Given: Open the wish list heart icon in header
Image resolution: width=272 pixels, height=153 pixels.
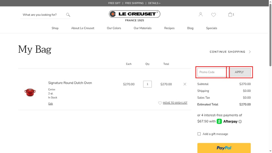Looking at the screenshot, I should pos(213,15).
